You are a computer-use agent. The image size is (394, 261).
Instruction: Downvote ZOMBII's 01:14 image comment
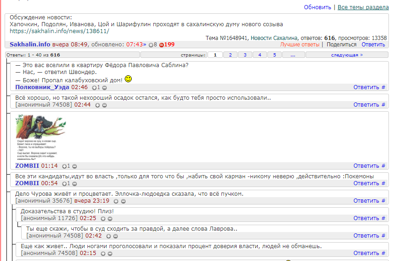(x=75, y=166)
